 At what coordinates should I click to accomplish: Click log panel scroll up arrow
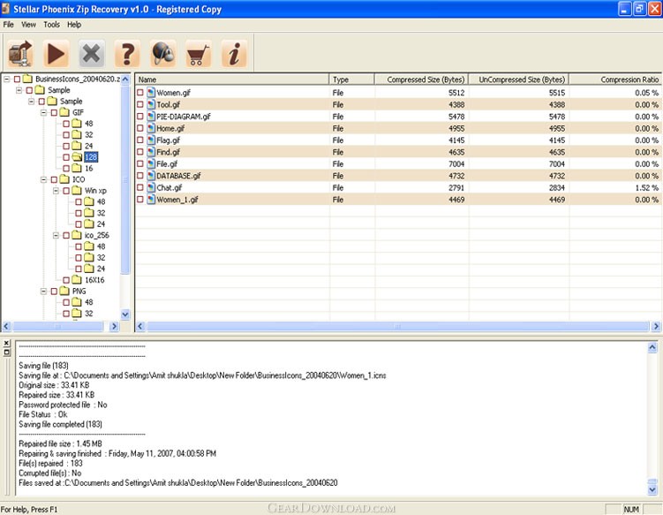pos(652,347)
